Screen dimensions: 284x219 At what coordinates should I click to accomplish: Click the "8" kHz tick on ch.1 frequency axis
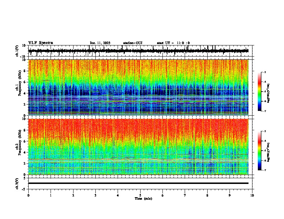point(25,71)
